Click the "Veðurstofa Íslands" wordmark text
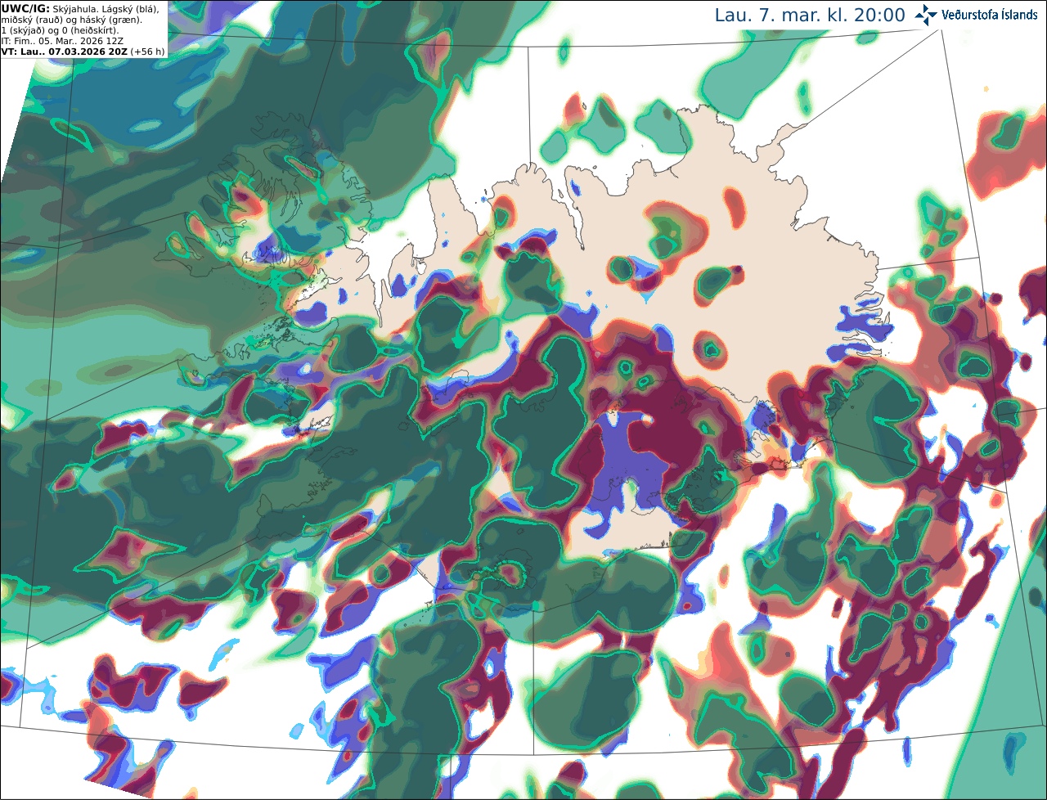1047x800 pixels. coord(990,15)
